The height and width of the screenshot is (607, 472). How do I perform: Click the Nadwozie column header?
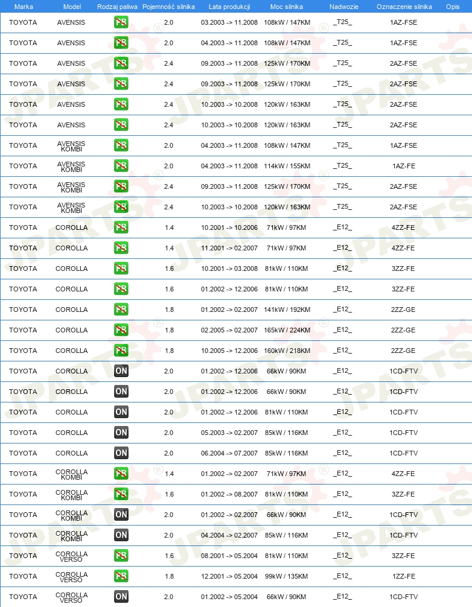[344, 7]
